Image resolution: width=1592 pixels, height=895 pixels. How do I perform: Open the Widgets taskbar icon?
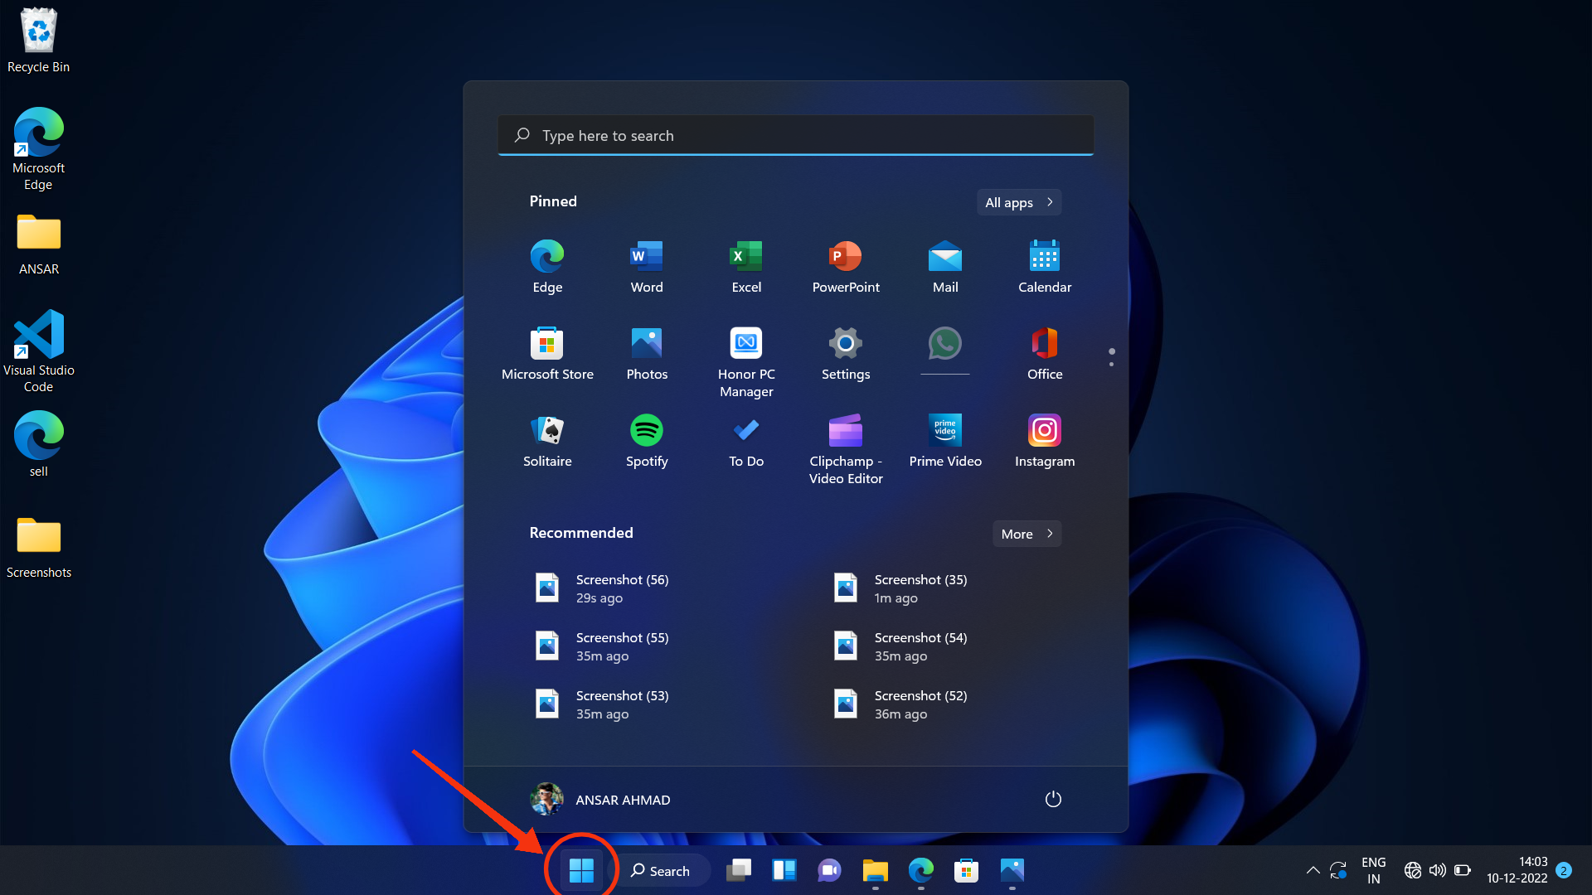click(784, 870)
